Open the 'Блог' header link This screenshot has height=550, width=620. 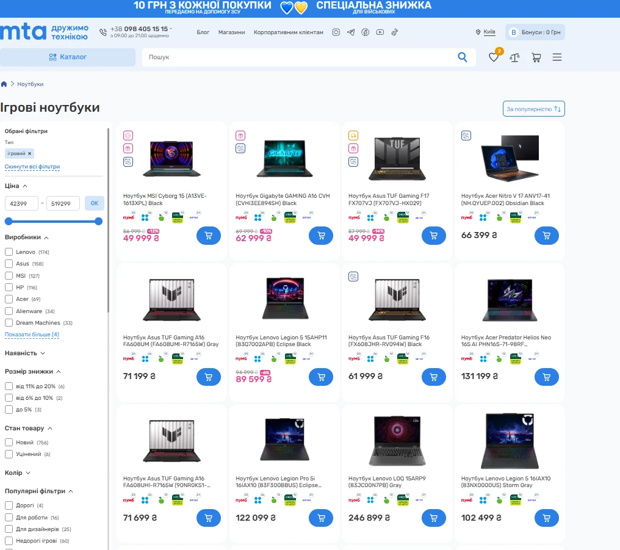[x=203, y=32]
